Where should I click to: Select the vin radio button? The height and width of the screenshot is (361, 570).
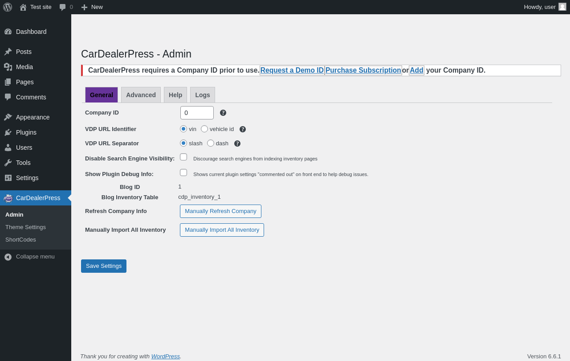tap(183, 129)
